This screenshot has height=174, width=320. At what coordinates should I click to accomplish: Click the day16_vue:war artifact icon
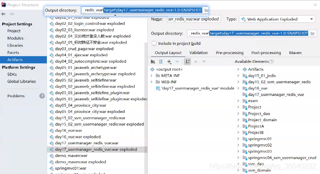coord(51,130)
